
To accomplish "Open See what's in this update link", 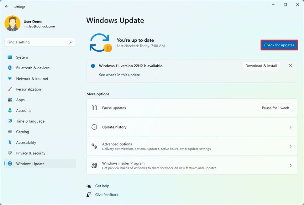I will point(119,75).
